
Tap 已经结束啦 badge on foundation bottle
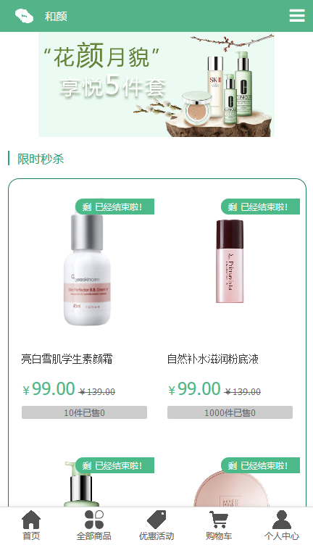coord(261,207)
